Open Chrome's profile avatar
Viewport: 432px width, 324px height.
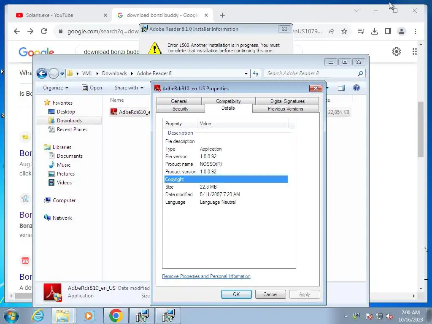(402, 31)
